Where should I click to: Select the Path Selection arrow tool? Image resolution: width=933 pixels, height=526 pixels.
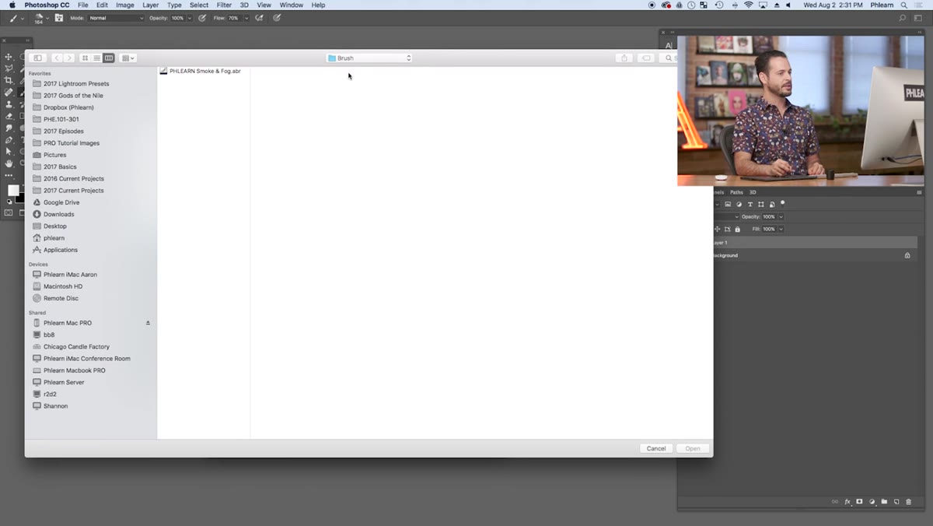coord(9,152)
